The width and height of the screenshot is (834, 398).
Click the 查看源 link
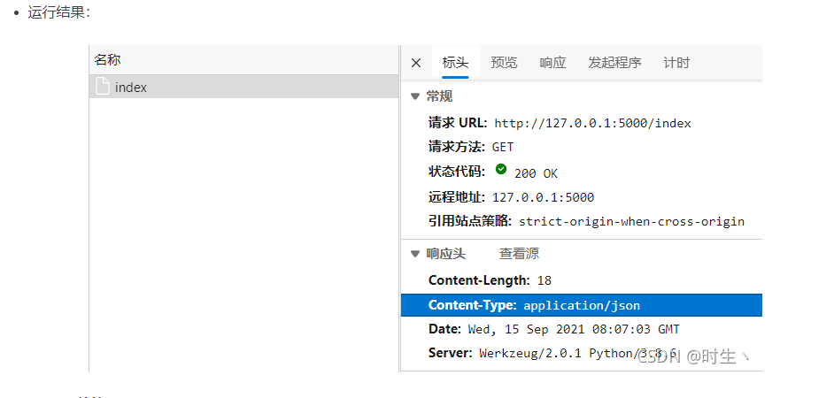pos(519,254)
